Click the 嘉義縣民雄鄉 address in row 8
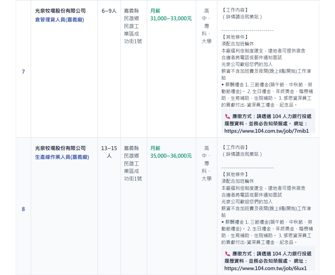Viewport: 335px width, 275px height. 133,163
